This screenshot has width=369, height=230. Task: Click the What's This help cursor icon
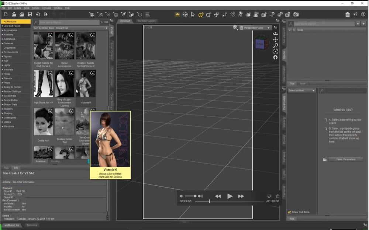point(355,15)
